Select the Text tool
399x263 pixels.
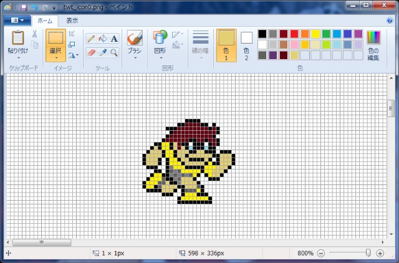point(114,39)
